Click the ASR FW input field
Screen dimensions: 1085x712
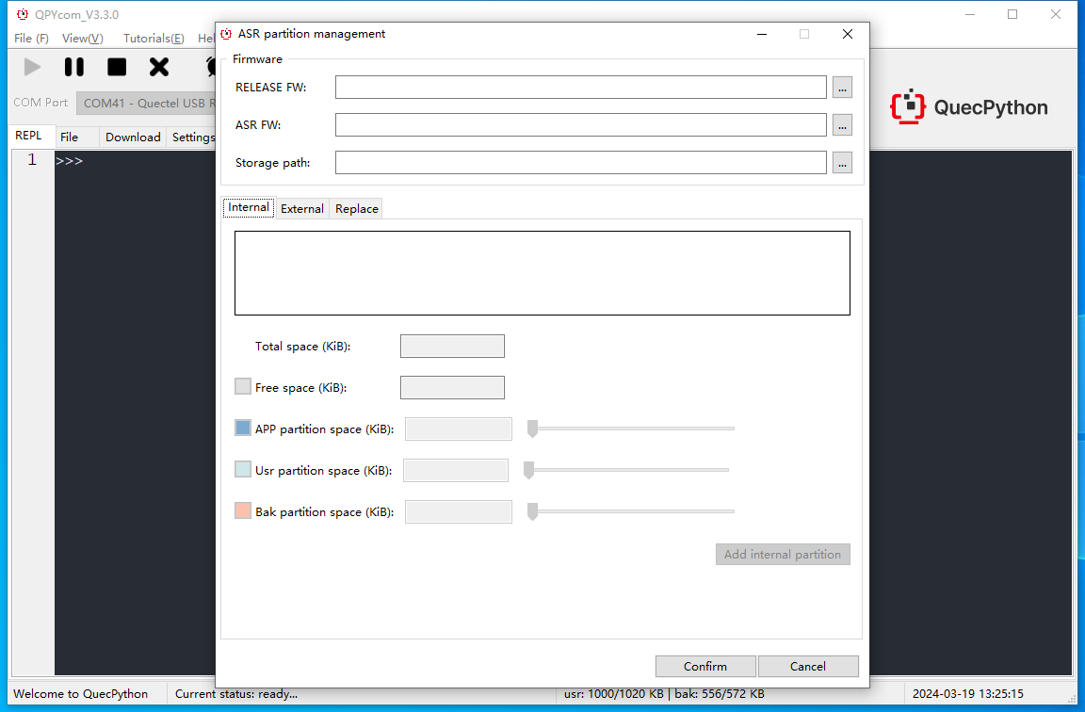[580, 124]
